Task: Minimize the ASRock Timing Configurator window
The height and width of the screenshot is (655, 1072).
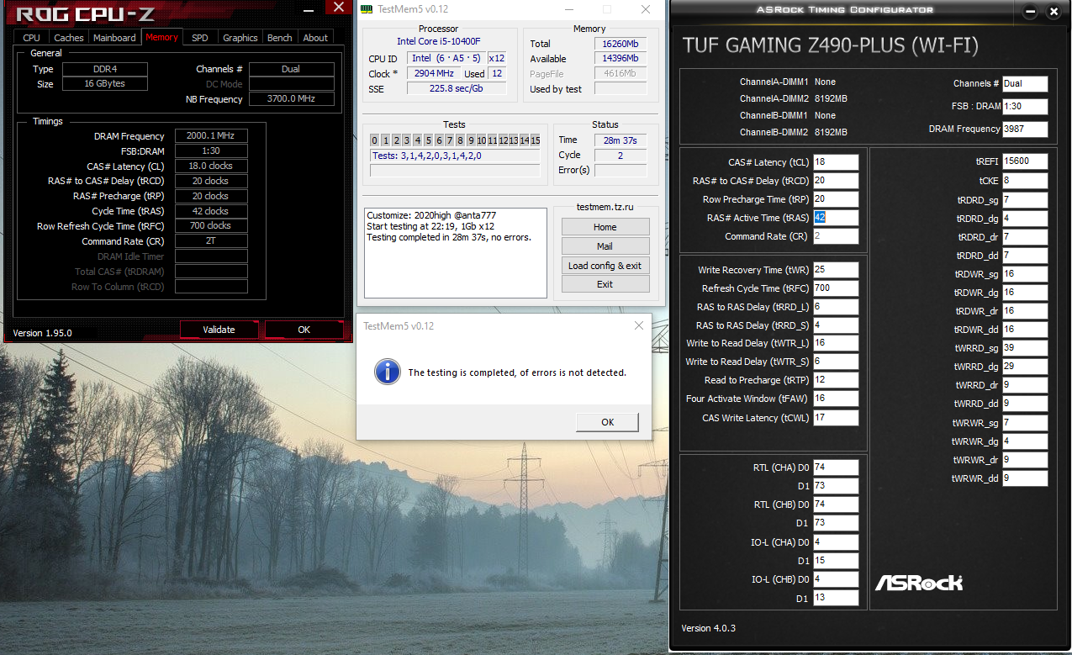Action: (x=1032, y=12)
